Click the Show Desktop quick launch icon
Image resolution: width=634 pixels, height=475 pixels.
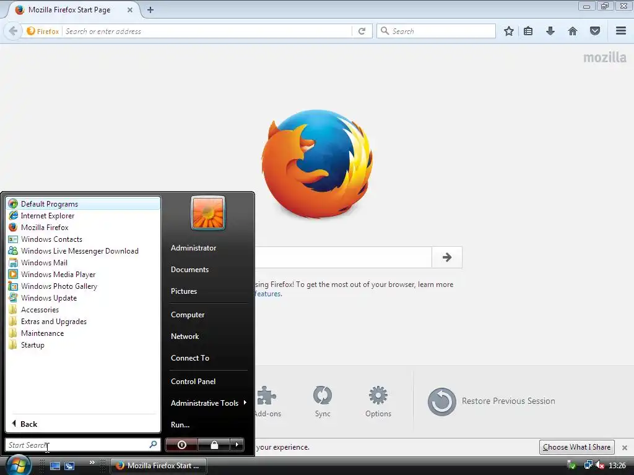pos(55,466)
